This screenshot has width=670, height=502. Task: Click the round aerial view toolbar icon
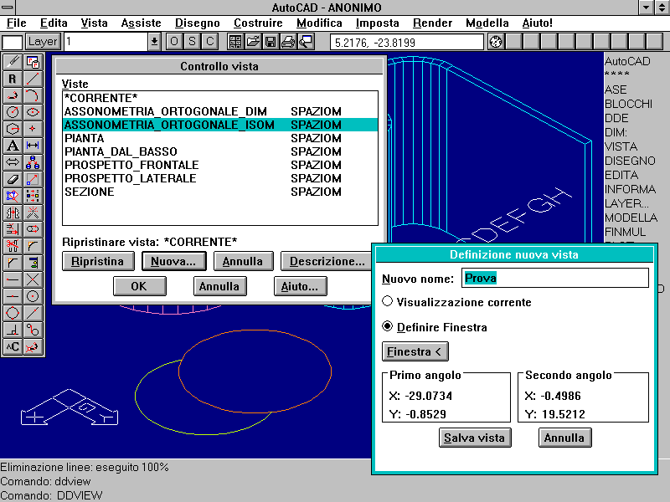point(496,42)
